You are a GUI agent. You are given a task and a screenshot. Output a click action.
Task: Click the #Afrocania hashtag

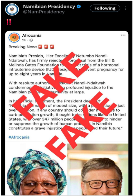click(x=19, y=137)
